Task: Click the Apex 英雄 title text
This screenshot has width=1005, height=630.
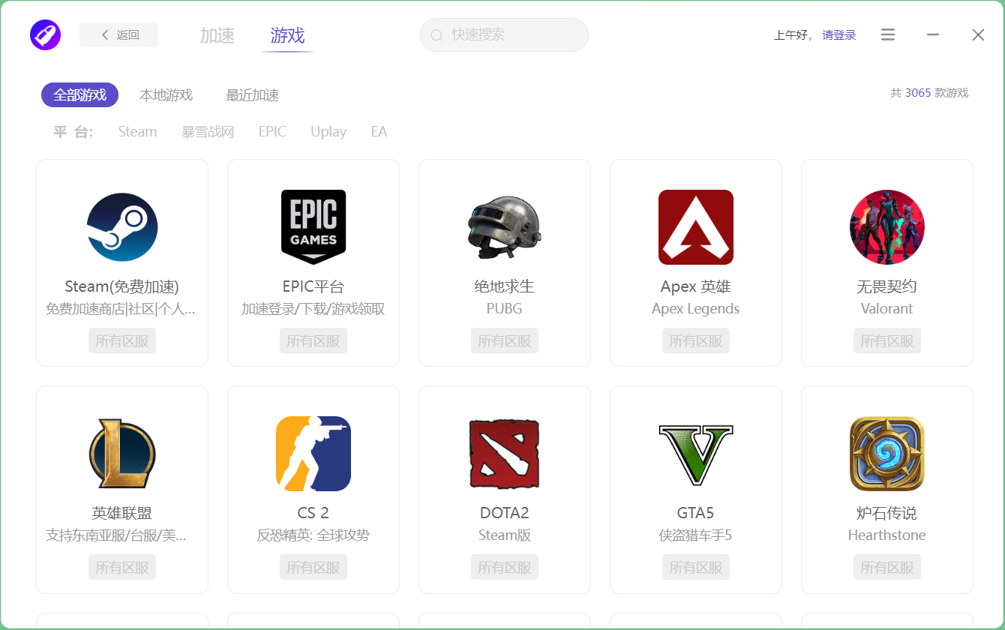Action: [x=696, y=286]
